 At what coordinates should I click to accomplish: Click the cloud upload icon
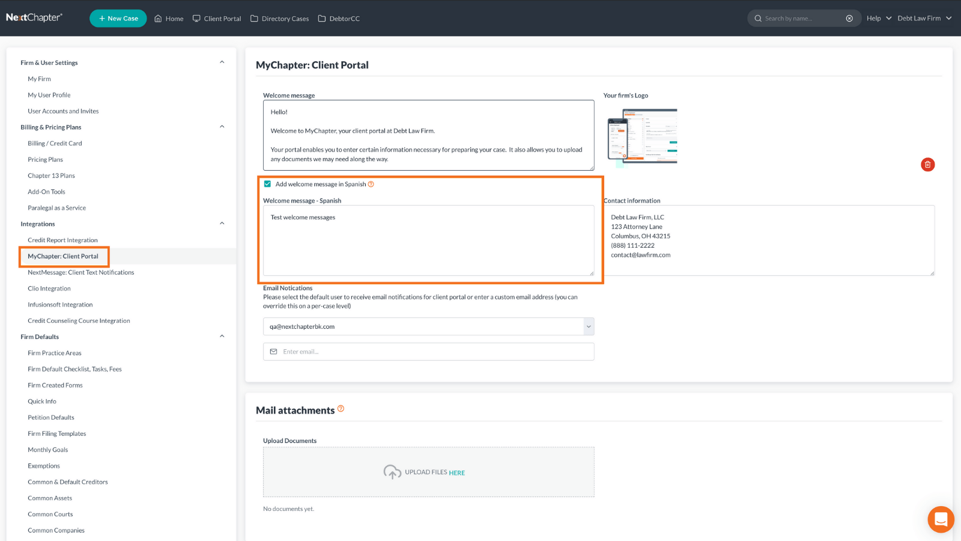coord(392,472)
